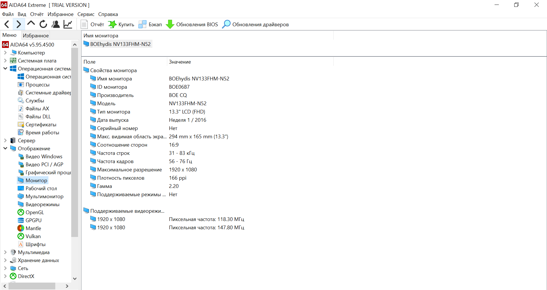The width and height of the screenshot is (547, 290).
Task: Open the user profile icon in toolbar
Action: (56, 24)
